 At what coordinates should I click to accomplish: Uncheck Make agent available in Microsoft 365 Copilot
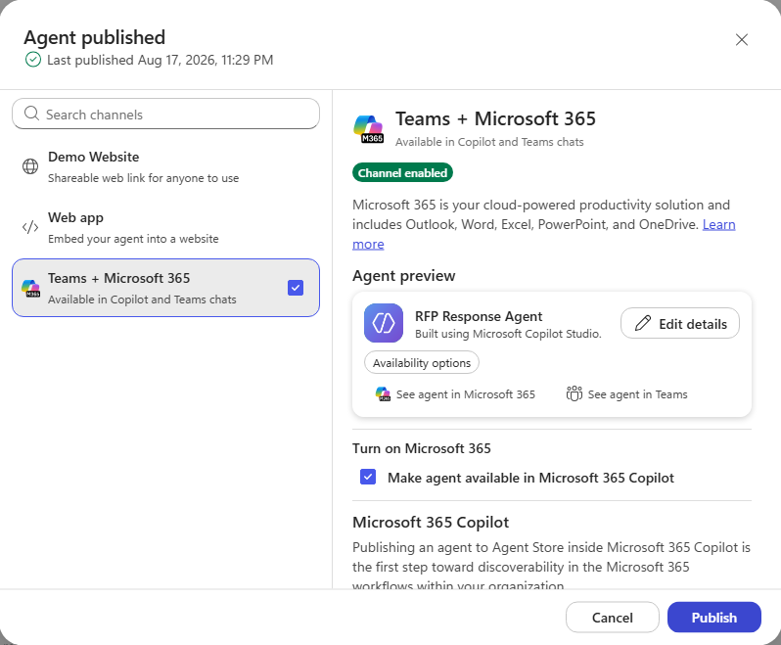coord(368,477)
